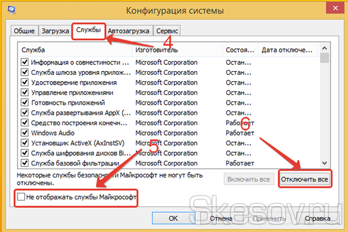Open the Сервис tab
Viewport: 348px width, 232px height.
coord(167,31)
